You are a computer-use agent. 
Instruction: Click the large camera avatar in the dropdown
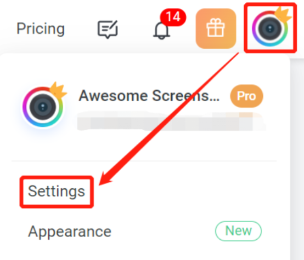43,107
